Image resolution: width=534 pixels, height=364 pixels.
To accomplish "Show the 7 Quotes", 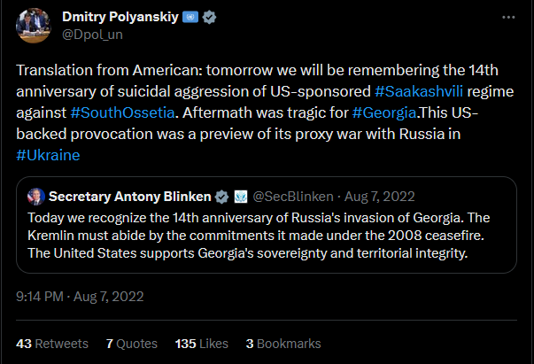I will [x=130, y=343].
